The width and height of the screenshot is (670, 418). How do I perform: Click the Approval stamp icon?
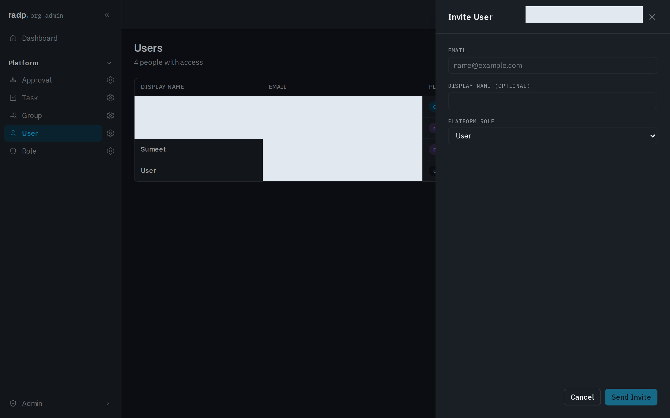[13, 80]
